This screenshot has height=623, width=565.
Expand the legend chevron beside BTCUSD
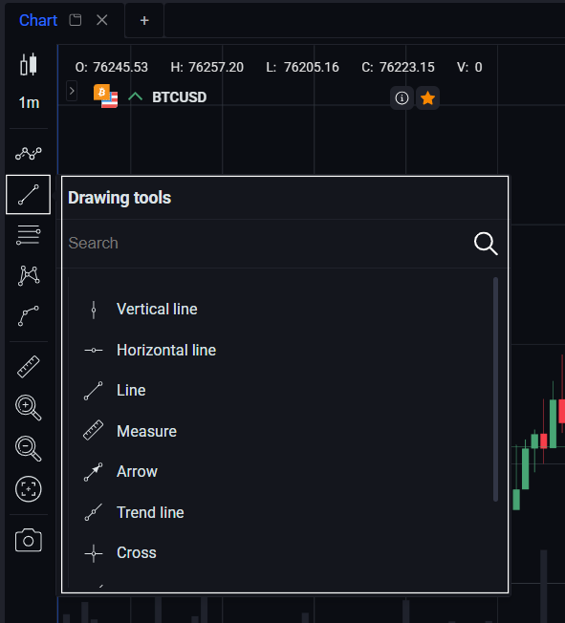click(72, 92)
